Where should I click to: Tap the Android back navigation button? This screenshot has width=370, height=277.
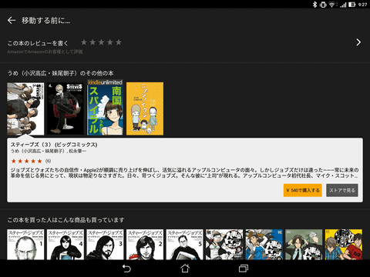(x=126, y=269)
